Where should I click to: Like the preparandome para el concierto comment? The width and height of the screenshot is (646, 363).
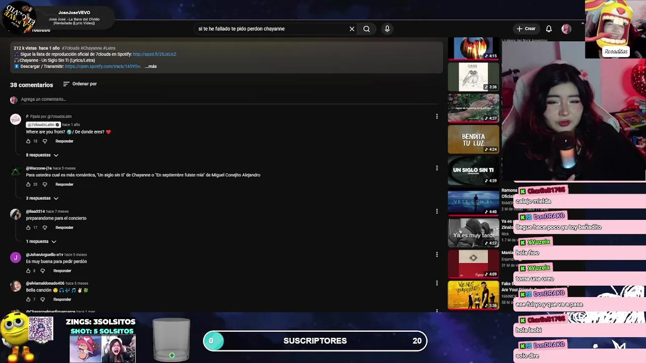pos(28,228)
